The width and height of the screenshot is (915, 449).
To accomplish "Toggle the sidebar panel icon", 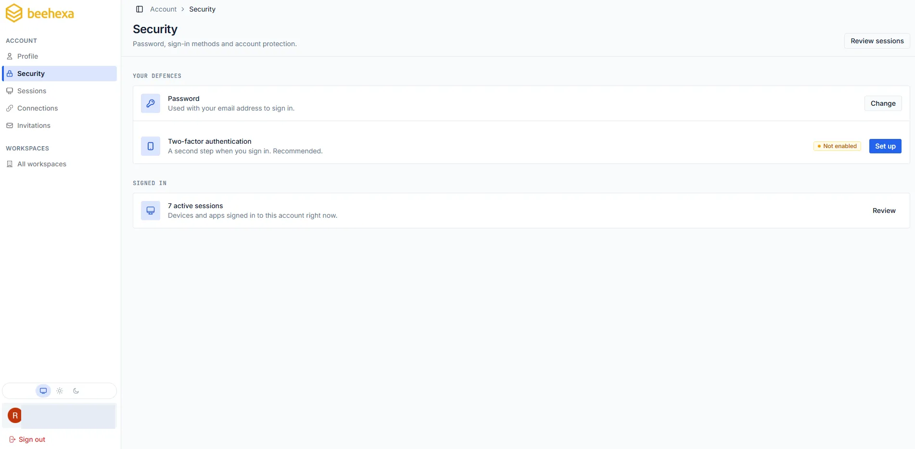I will (x=140, y=9).
